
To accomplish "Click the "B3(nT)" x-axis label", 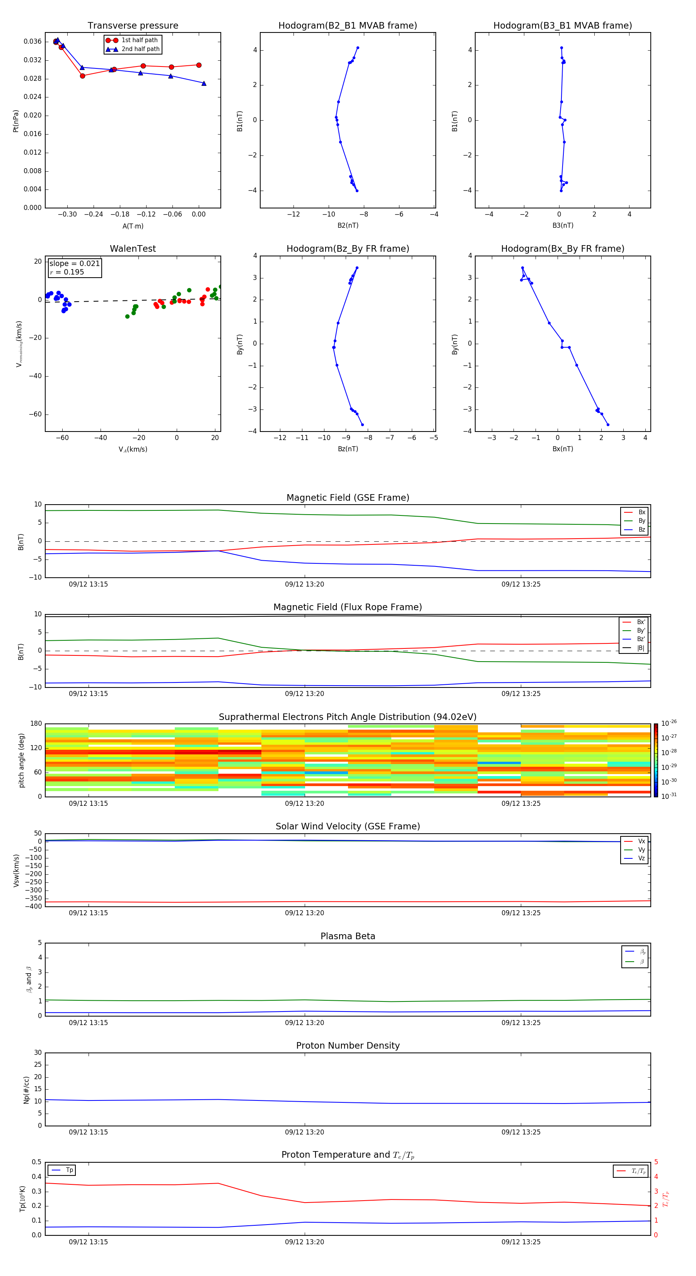I will point(563,225).
